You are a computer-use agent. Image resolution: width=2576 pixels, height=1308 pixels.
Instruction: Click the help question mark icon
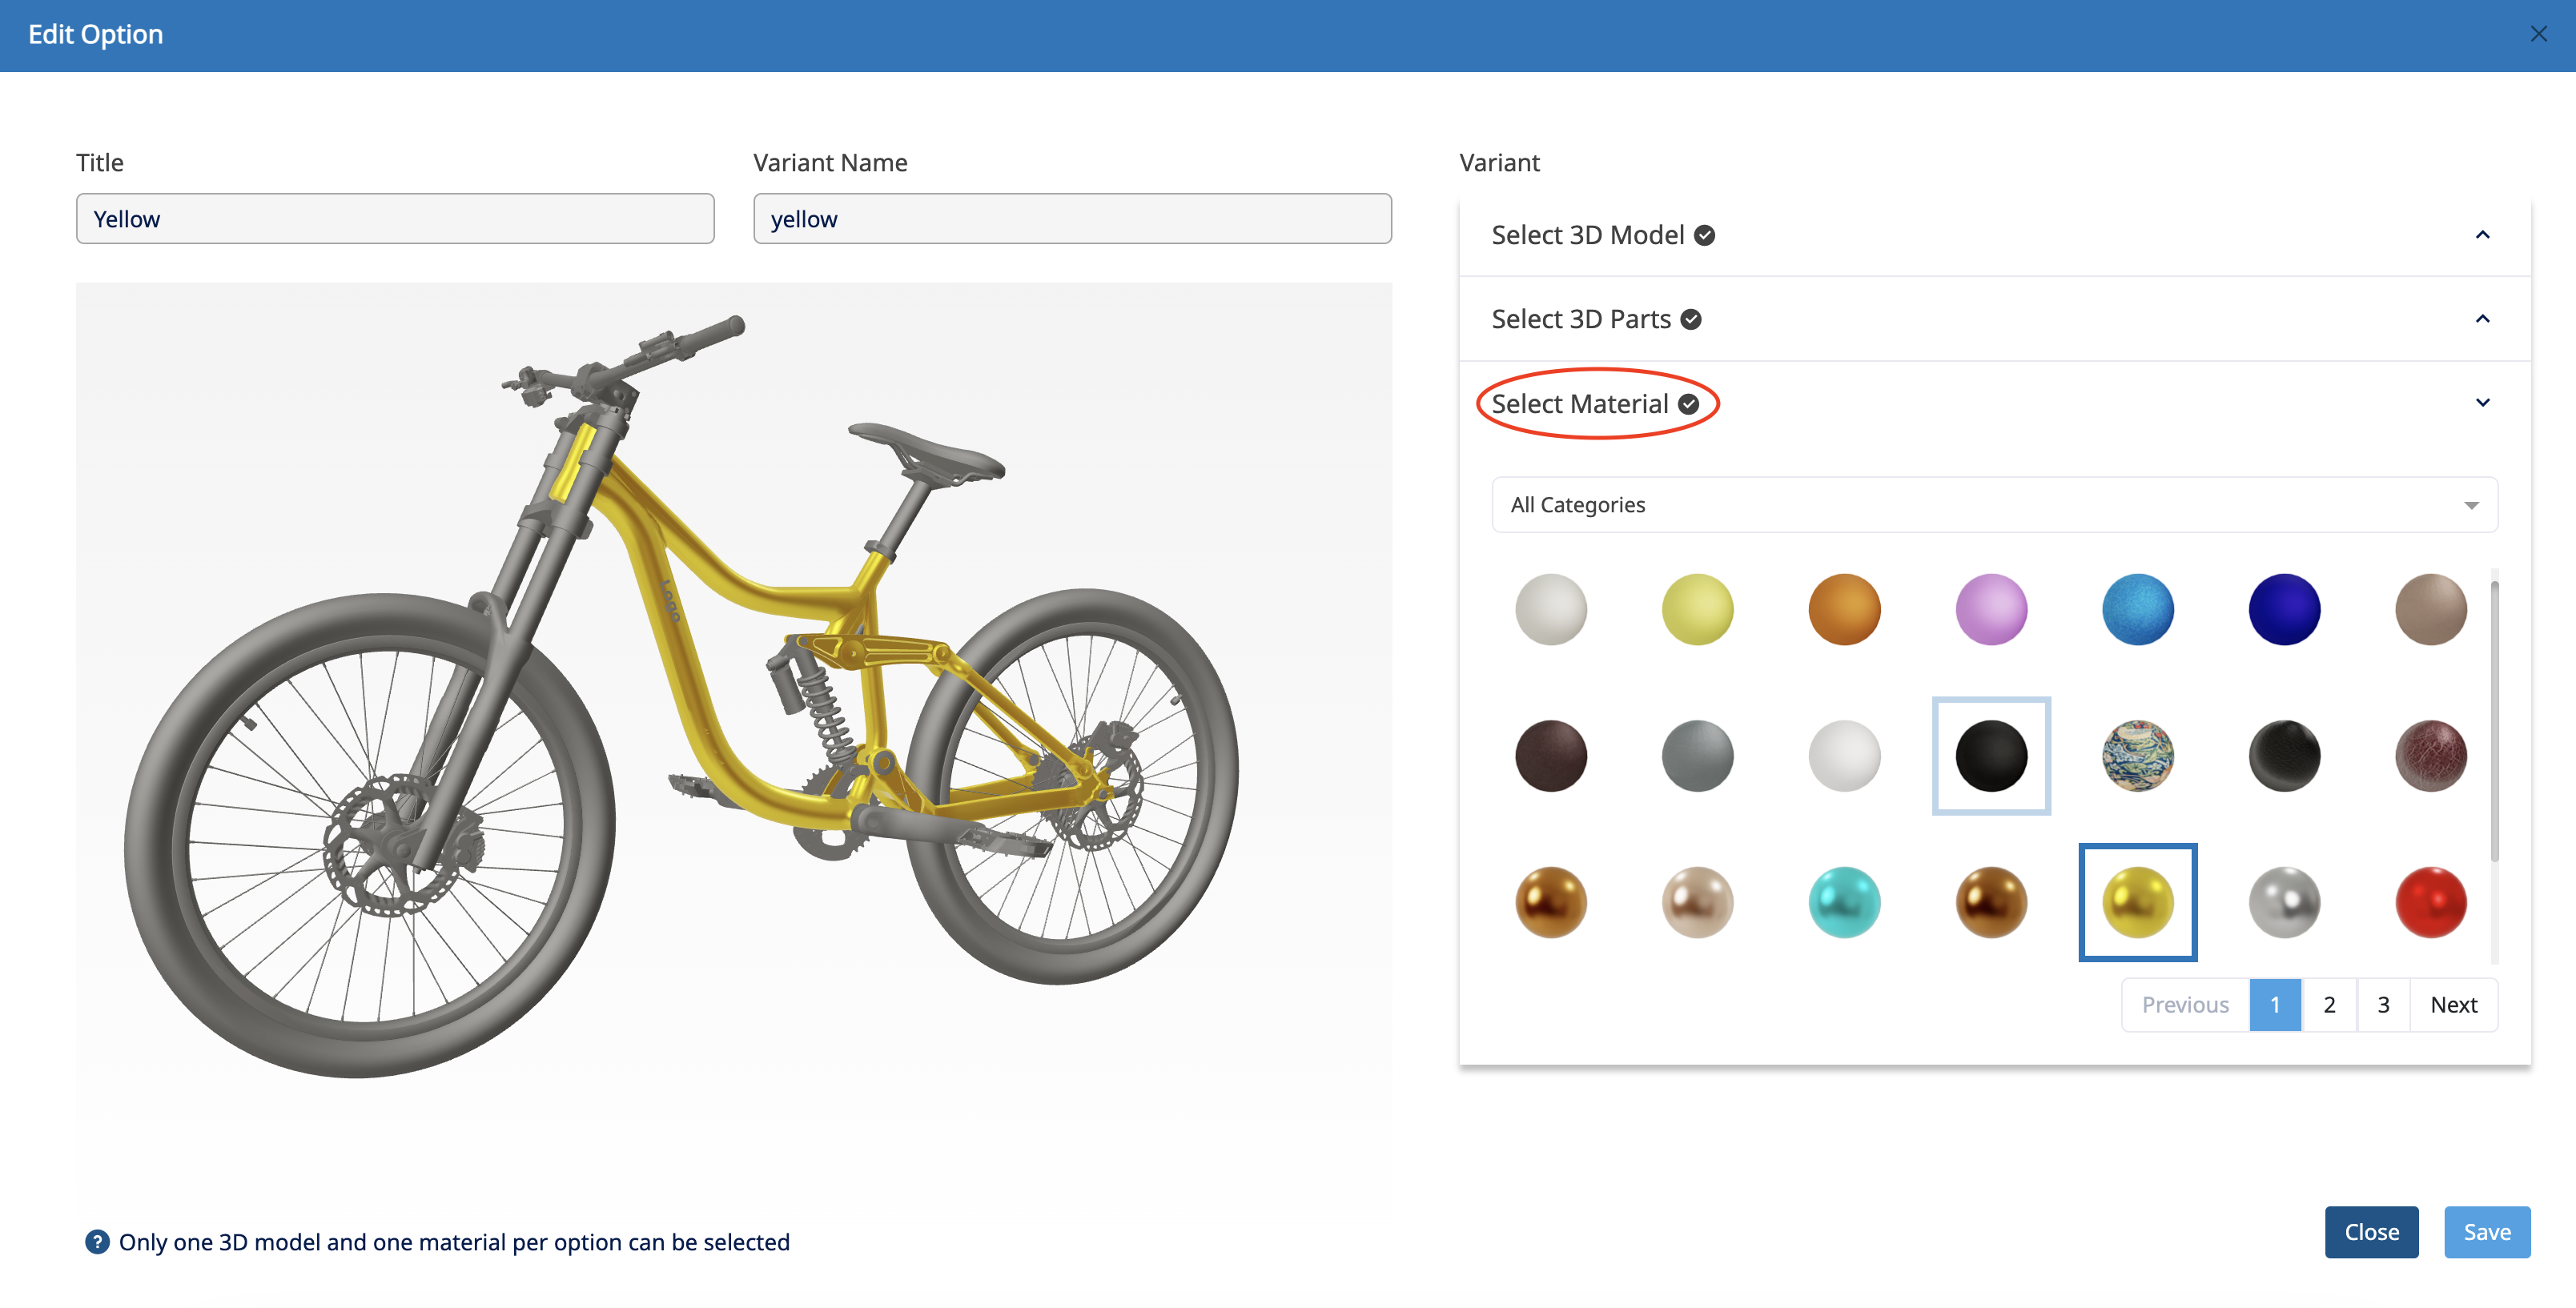pos(97,1241)
